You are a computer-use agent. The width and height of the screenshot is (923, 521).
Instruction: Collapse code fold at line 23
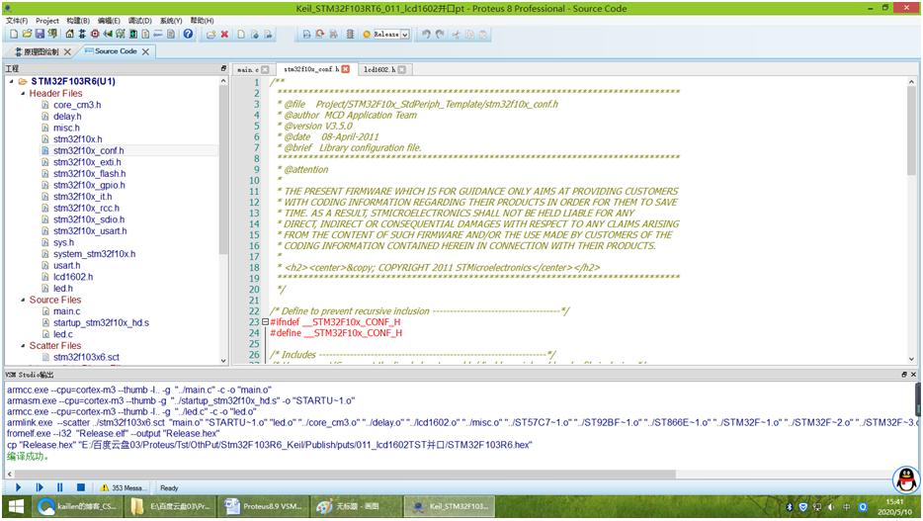tap(265, 322)
